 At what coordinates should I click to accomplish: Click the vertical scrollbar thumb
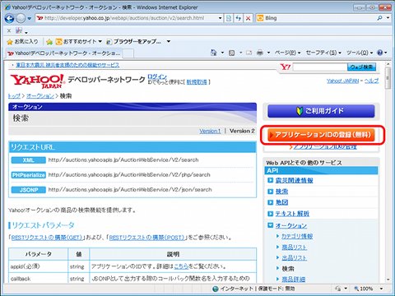[388, 78]
